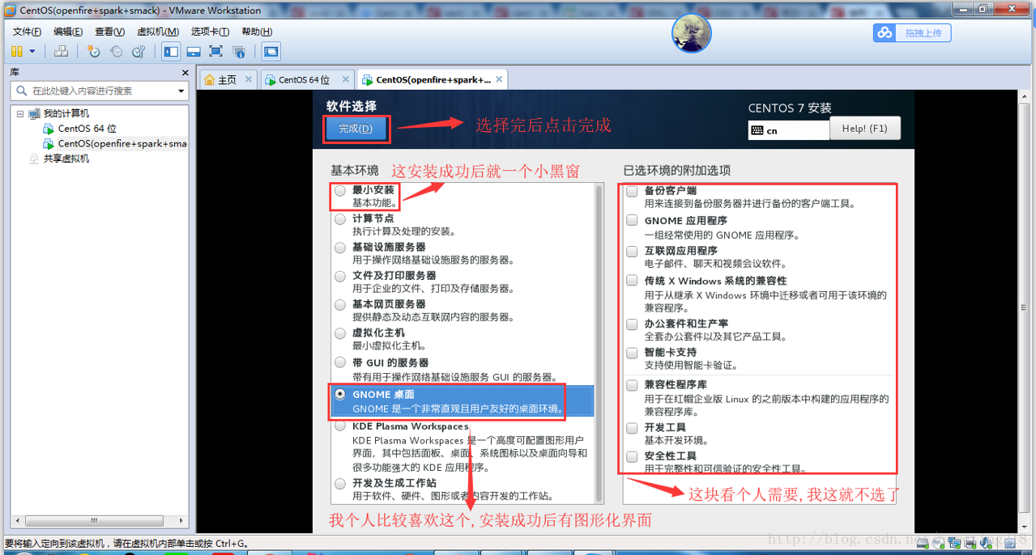Open the 虚拟机(M) menu
This screenshot has width=1036, height=555.
[x=158, y=32]
